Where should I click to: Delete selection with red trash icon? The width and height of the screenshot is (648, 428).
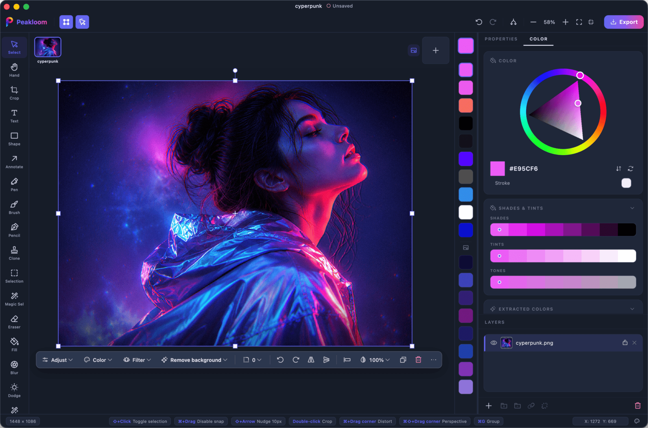418,360
